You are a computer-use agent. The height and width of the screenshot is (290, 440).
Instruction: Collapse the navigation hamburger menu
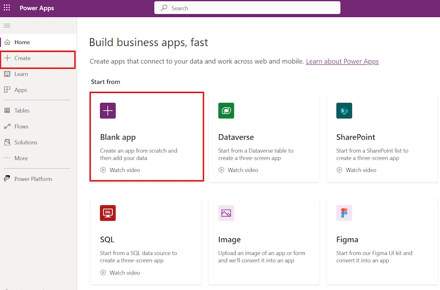7,26
